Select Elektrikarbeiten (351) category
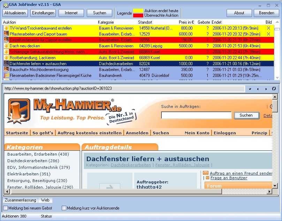 tap(29, 174)
